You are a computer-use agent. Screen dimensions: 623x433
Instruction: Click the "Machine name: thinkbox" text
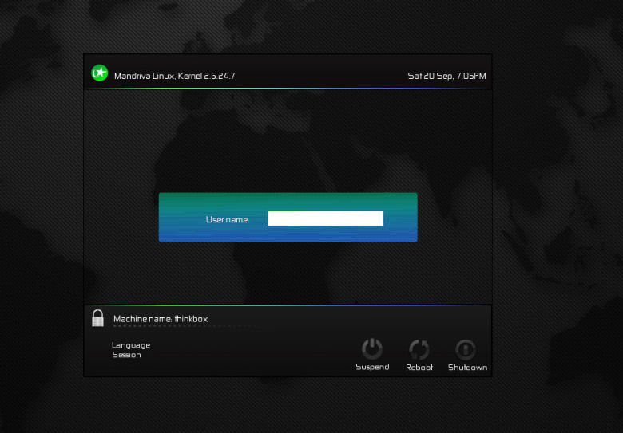tap(161, 319)
